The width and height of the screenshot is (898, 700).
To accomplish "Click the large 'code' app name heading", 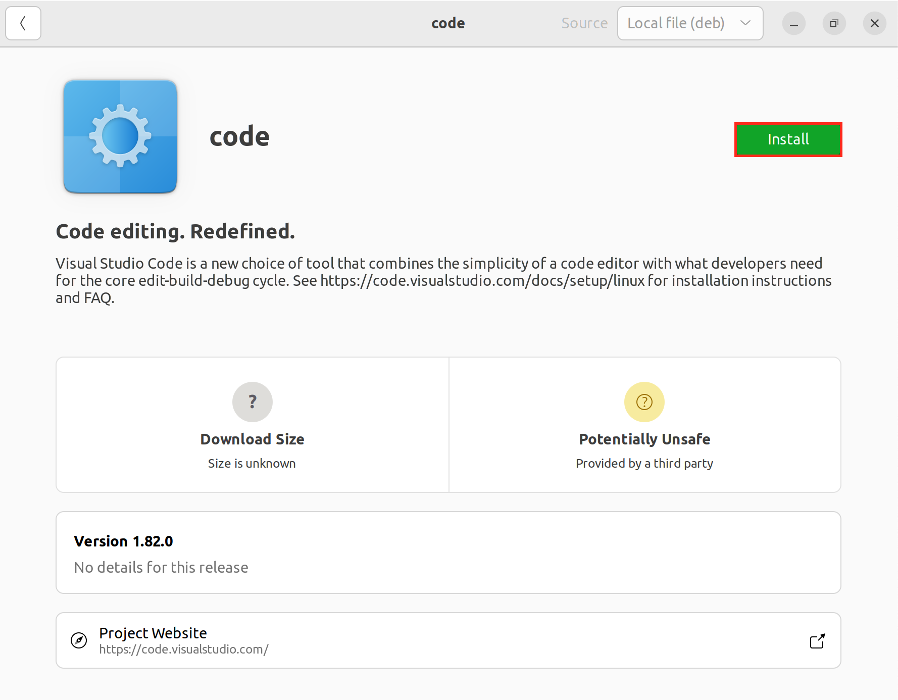I will pos(240,137).
